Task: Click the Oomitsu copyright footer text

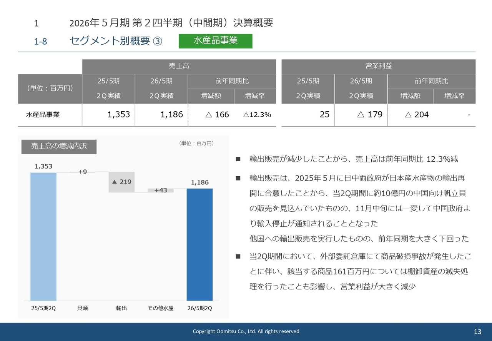Action: point(246,331)
